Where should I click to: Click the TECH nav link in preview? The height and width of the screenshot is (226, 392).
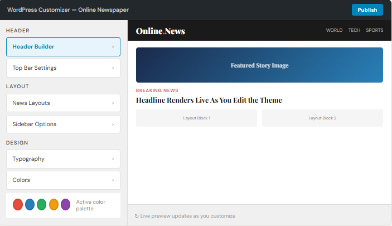tap(354, 30)
